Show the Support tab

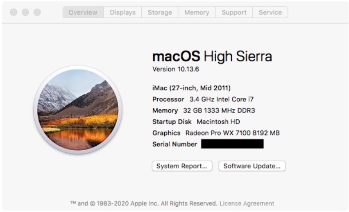234,12
